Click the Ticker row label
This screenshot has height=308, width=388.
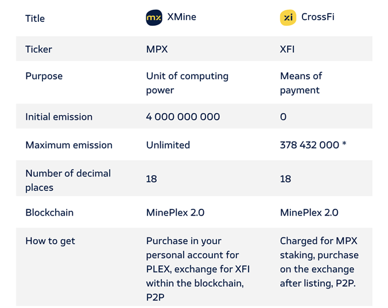(38, 49)
